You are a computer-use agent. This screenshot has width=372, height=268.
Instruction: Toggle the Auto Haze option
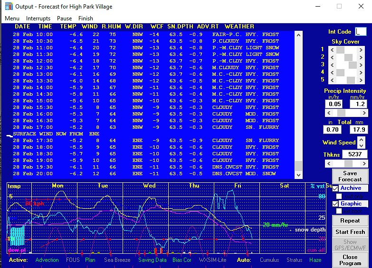[x=315, y=260]
